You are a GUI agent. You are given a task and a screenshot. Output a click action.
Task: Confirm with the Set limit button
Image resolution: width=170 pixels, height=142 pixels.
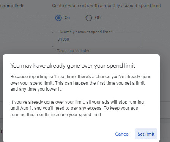[x=146, y=134]
